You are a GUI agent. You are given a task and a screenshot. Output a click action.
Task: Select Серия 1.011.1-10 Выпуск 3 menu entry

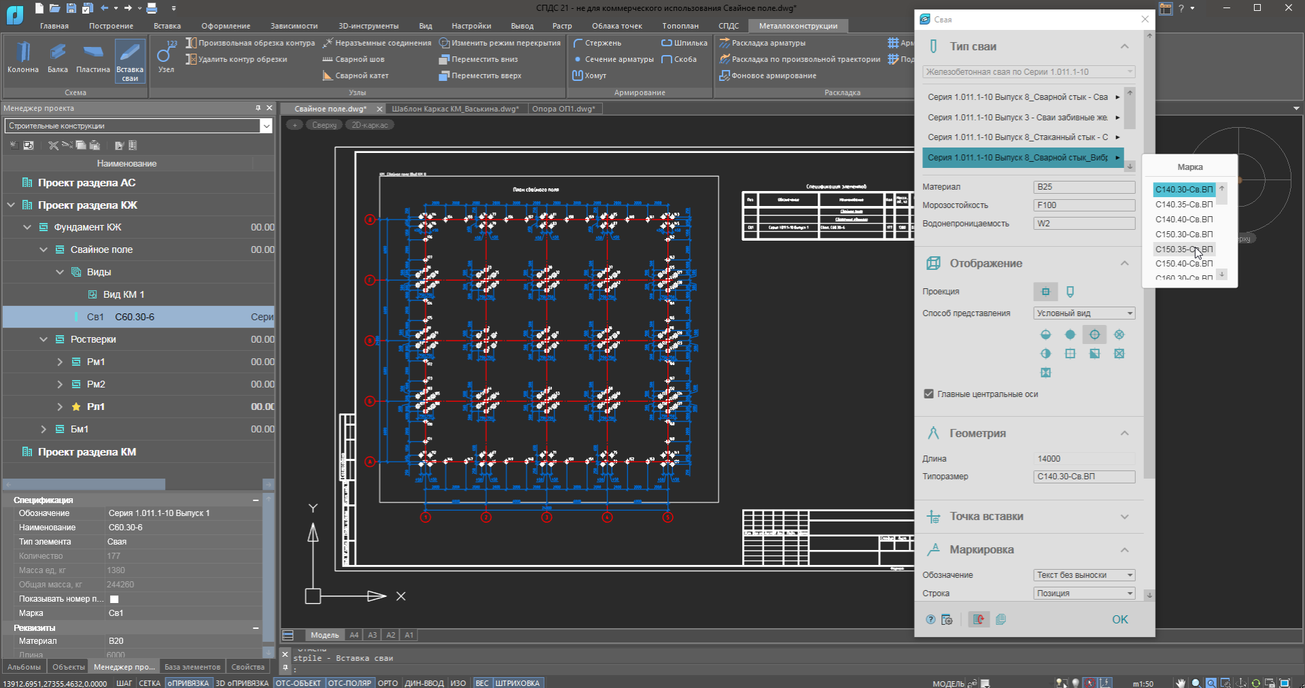coord(1023,118)
